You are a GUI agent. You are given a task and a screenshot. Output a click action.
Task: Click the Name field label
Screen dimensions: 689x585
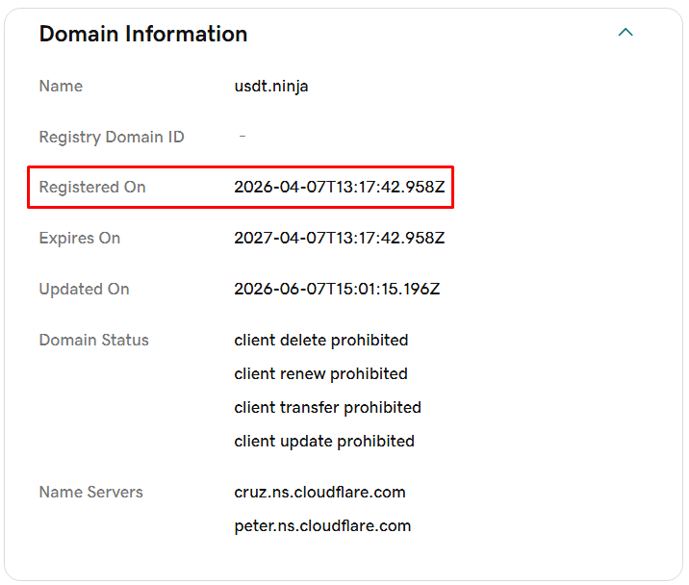click(61, 86)
